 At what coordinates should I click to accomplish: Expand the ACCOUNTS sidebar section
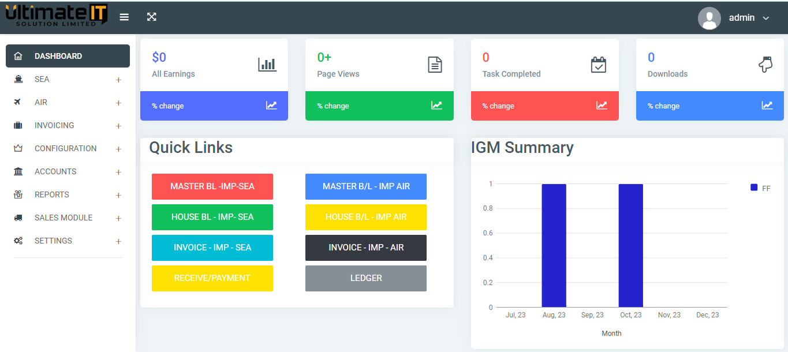68,171
